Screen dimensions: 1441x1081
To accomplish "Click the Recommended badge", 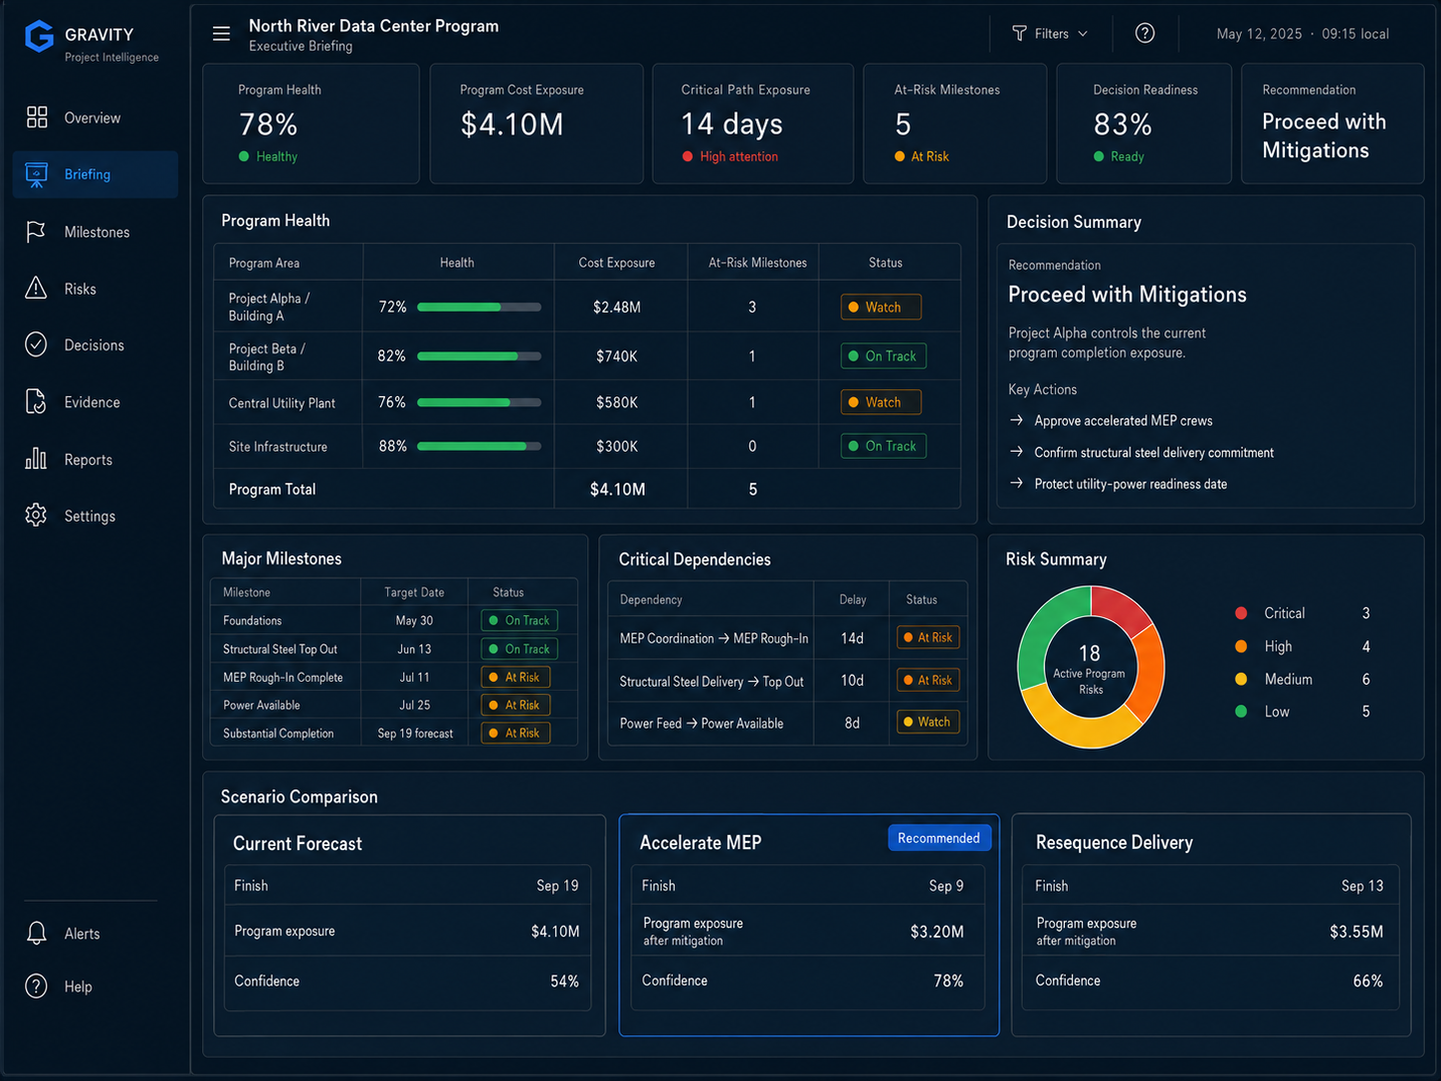I will coord(938,838).
